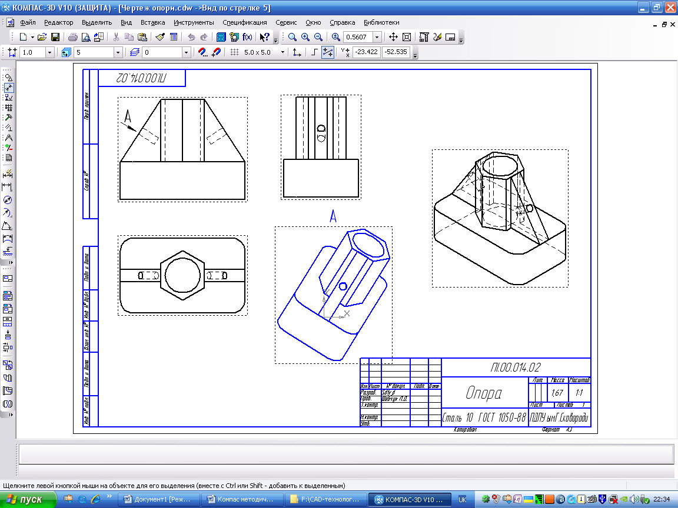678x508 pixels.
Task: Toggle the grid display button
Action: [x=234, y=52]
